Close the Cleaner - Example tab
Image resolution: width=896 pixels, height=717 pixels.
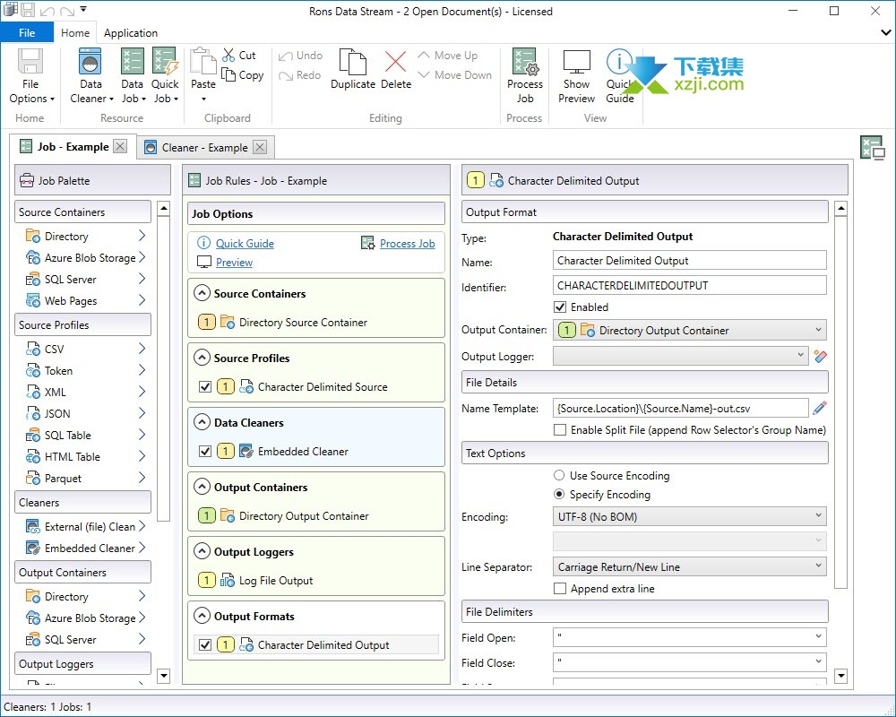click(x=260, y=147)
